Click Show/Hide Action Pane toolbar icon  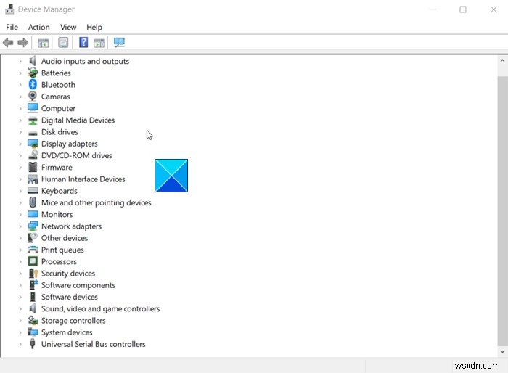99,43
